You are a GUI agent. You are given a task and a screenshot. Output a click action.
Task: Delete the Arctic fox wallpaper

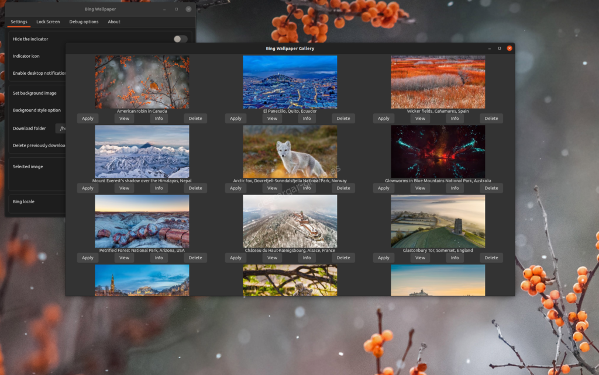[x=343, y=187]
